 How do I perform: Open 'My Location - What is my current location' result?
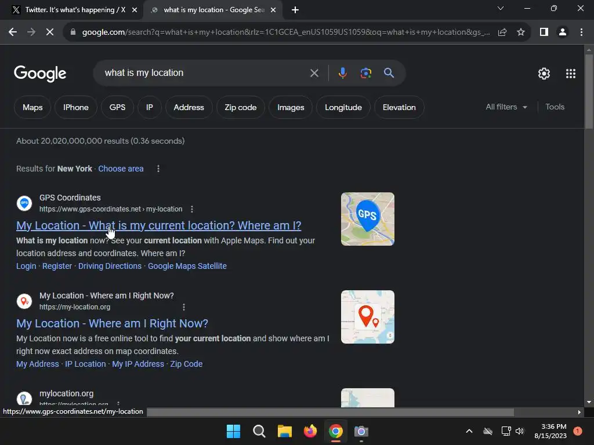click(x=159, y=225)
